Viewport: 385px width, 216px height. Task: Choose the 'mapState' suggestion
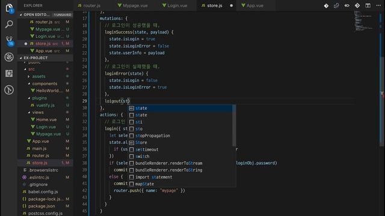(180, 184)
